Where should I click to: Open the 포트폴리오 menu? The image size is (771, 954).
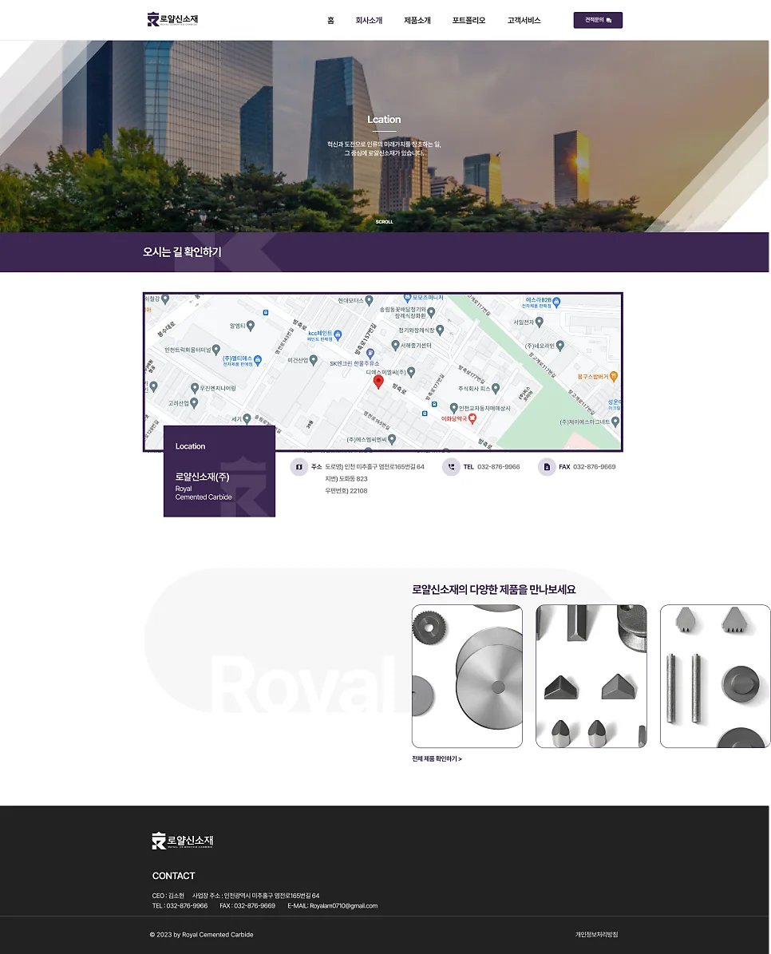469,20
